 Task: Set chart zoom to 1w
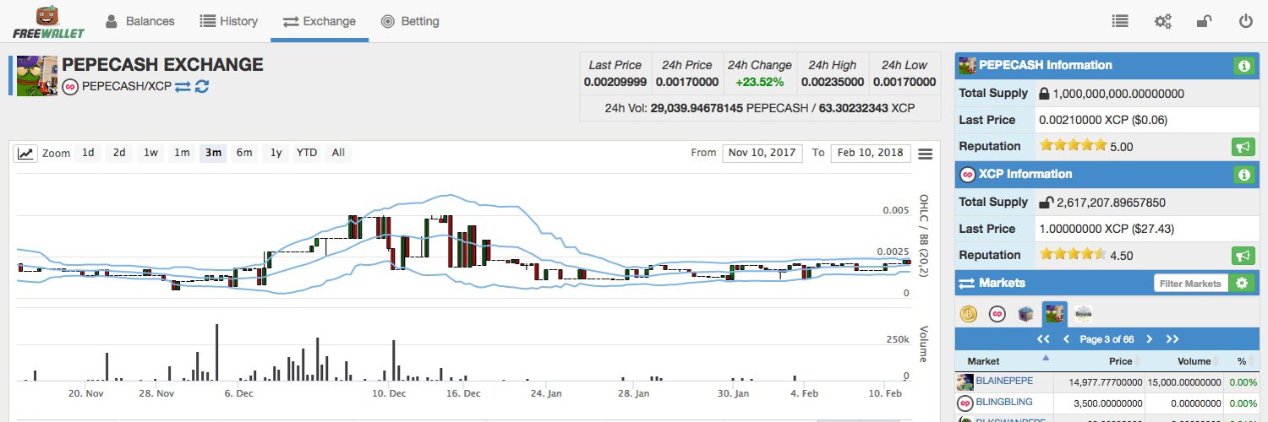point(150,153)
